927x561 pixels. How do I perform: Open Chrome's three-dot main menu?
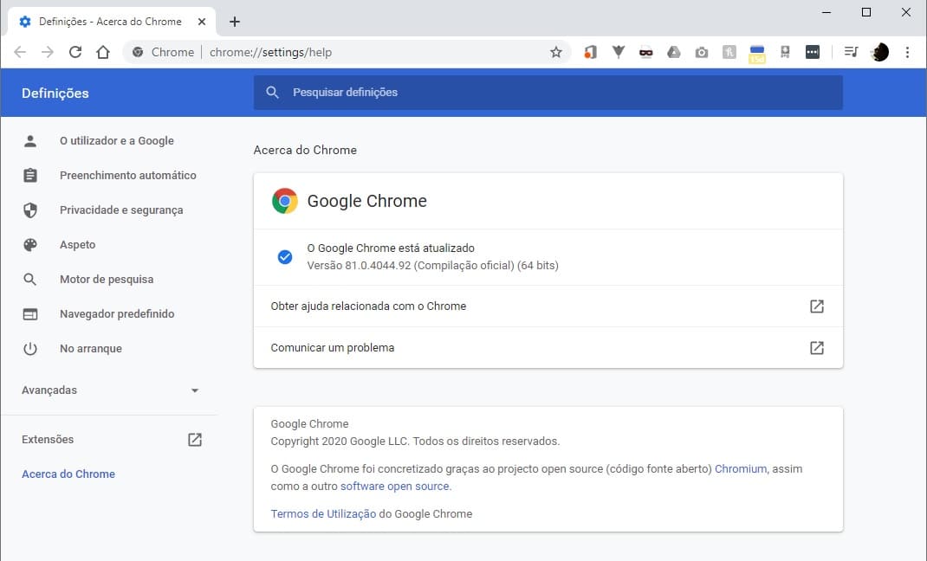pos(907,52)
